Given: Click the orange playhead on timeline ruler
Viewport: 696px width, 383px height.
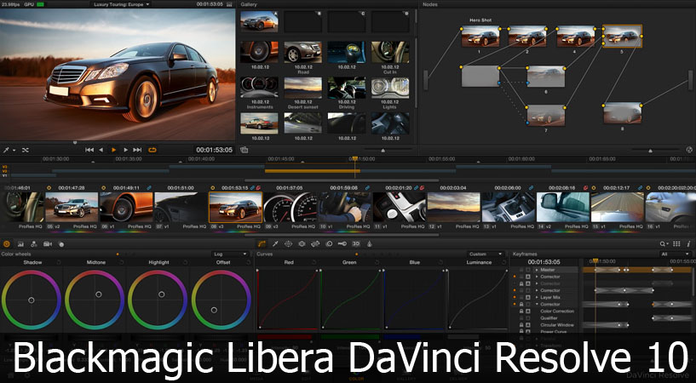Looking at the screenshot, I should click(x=354, y=158).
